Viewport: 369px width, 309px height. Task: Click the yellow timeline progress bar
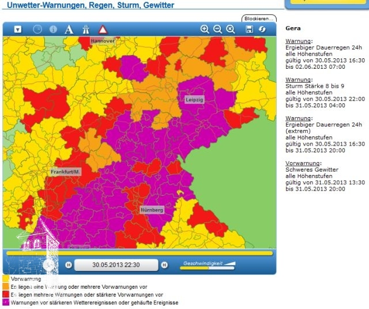(x=138, y=253)
